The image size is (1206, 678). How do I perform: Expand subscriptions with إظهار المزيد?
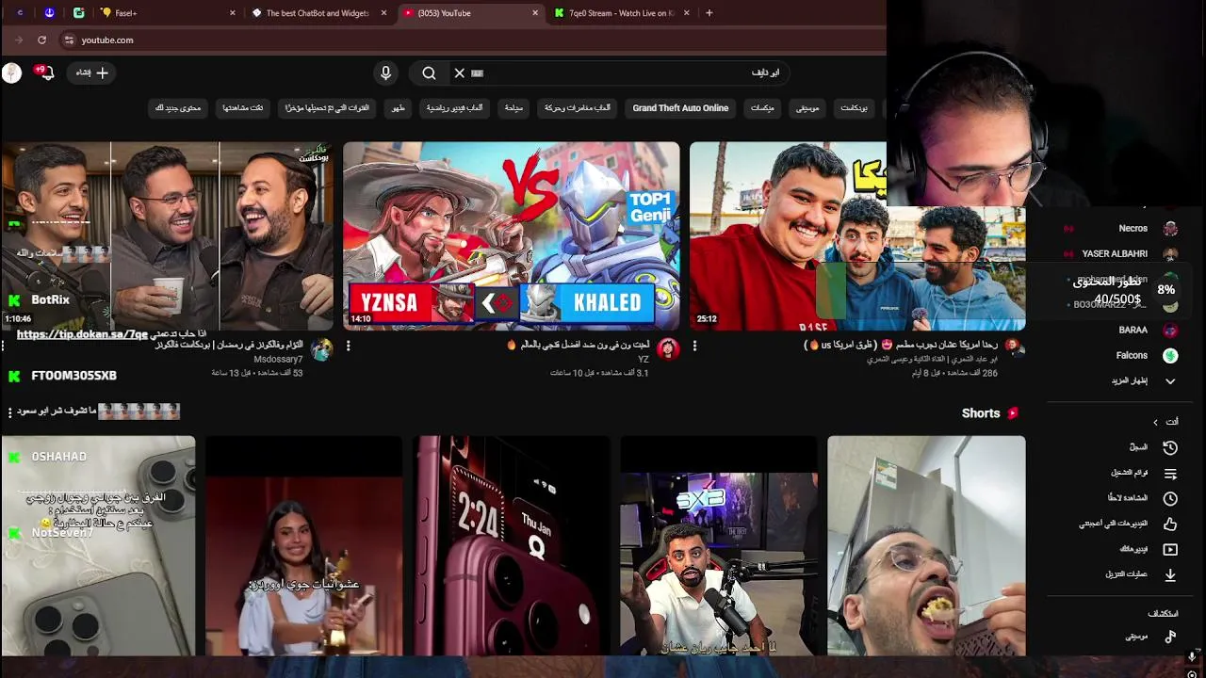point(1140,380)
